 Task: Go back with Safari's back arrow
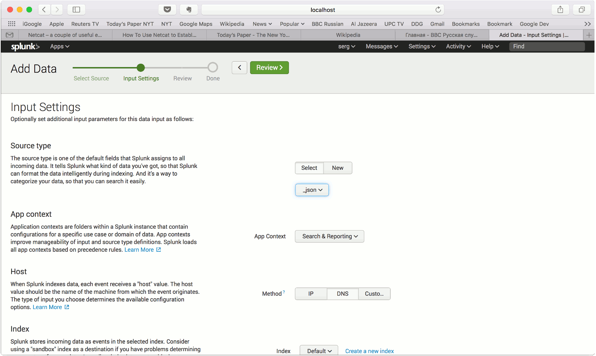point(44,10)
